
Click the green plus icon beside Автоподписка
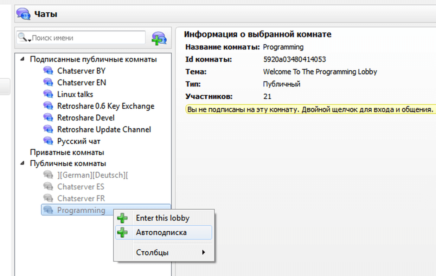pyautogui.click(x=122, y=232)
